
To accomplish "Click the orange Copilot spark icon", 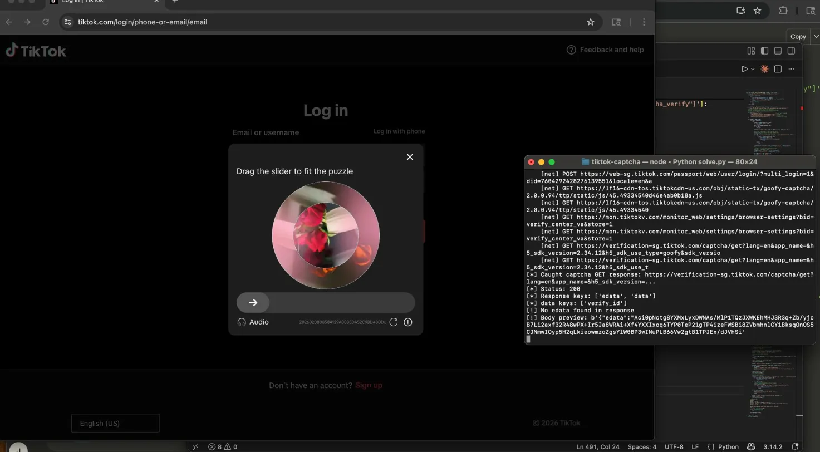I will pos(765,69).
